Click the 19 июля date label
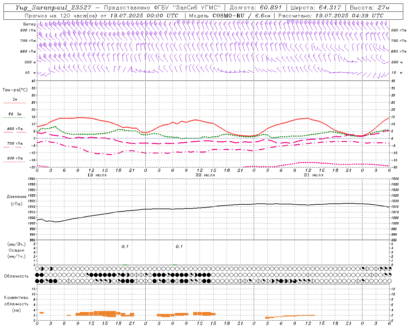 tap(97, 175)
